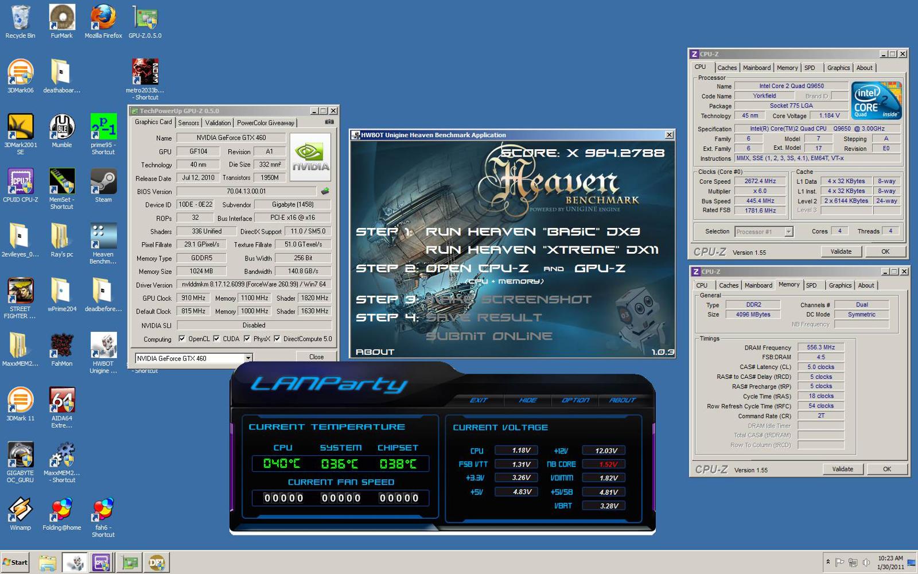
Task: Open Graphics tab in bottom CPU-Z window
Action: (x=840, y=285)
